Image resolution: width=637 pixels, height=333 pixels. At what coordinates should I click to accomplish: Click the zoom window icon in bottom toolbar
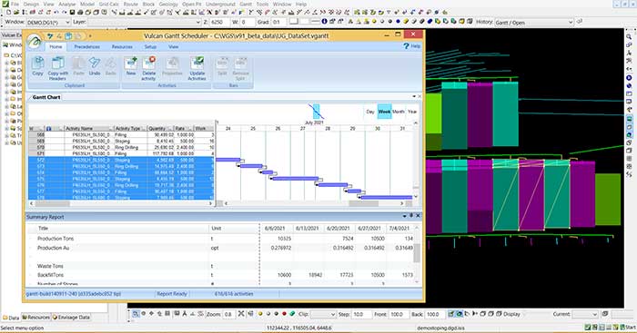(136, 314)
